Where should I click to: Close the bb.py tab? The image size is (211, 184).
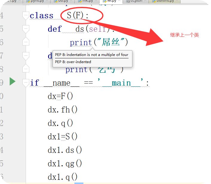pos(71,1)
